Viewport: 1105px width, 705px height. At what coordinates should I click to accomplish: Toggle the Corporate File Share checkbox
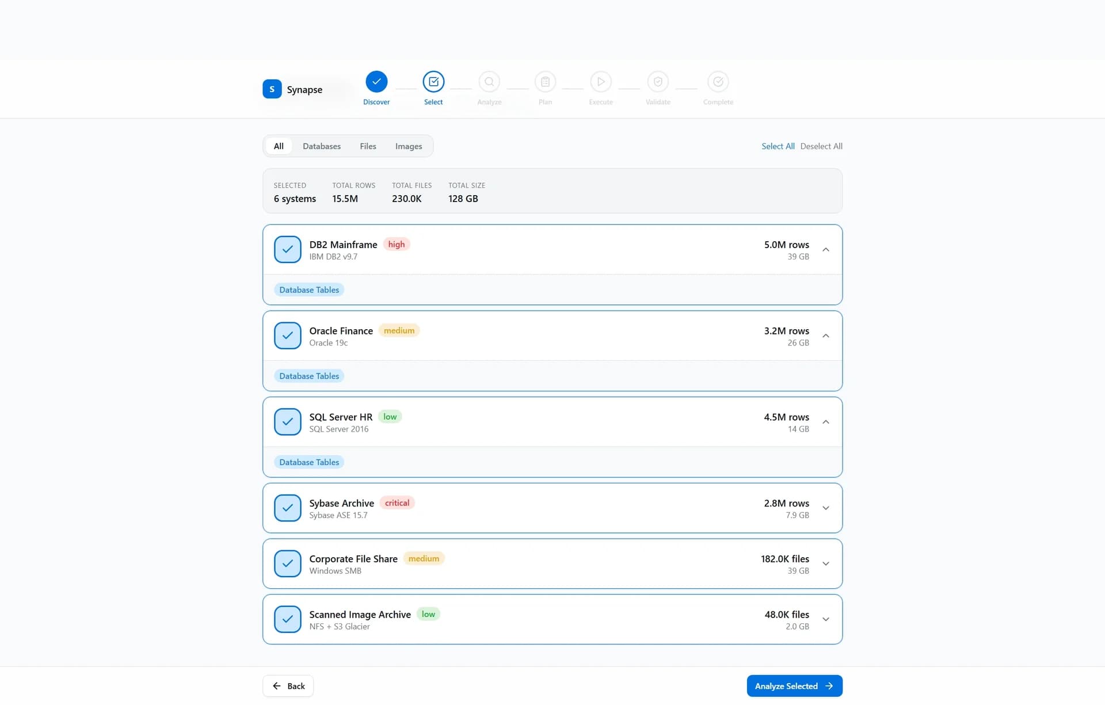pyautogui.click(x=288, y=563)
